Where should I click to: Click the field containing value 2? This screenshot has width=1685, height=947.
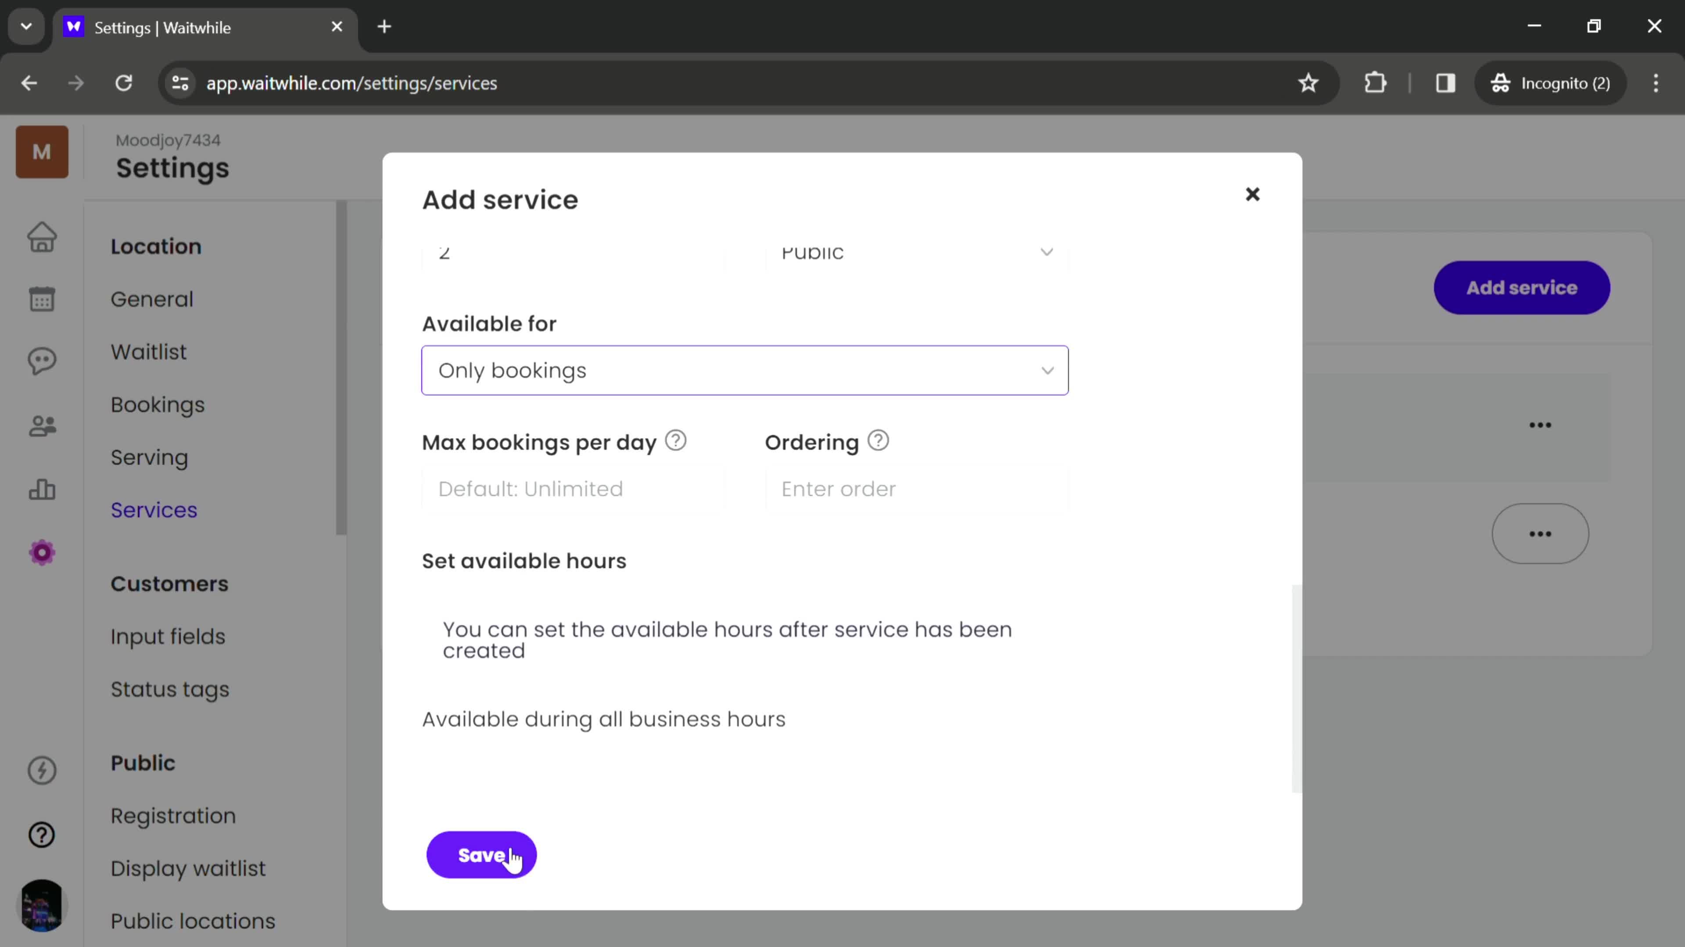[573, 252]
